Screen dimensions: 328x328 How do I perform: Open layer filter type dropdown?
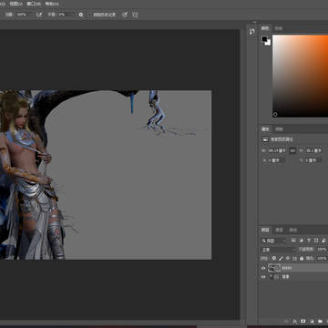coord(274,241)
